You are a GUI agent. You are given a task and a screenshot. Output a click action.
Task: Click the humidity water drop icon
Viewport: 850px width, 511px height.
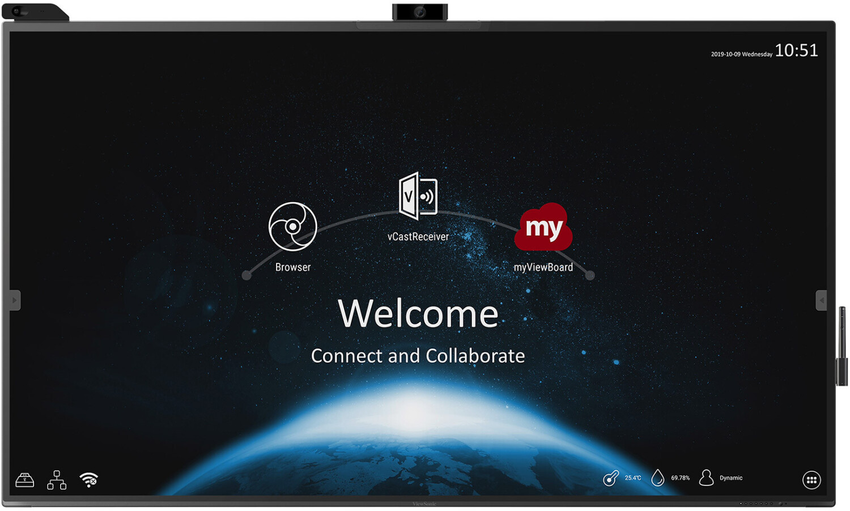tap(657, 478)
